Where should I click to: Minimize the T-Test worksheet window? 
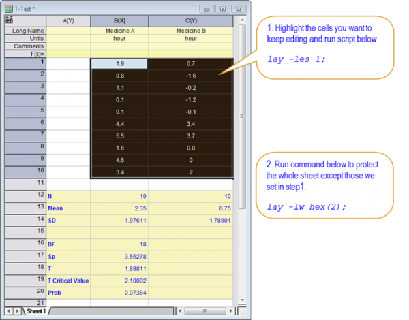tap(209, 8)
